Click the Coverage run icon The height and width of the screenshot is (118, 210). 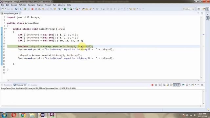(71, 9)
